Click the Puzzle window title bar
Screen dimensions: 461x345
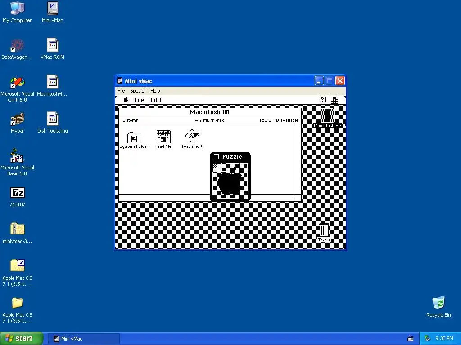point(230,157)
